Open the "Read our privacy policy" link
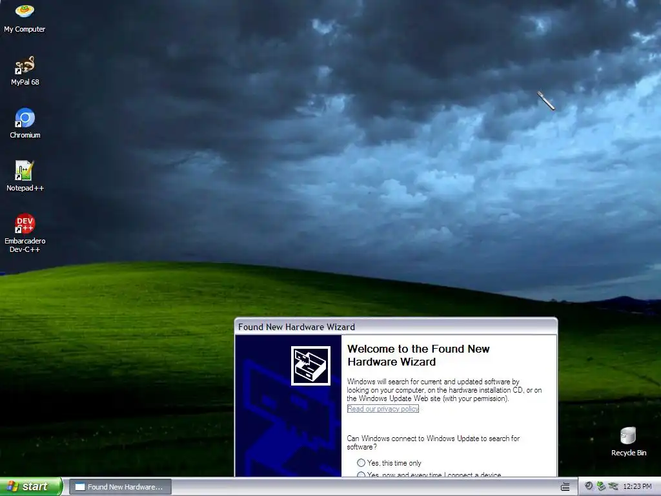The height and width of the screenshot is (496, 661). click(x=383, y=409)
